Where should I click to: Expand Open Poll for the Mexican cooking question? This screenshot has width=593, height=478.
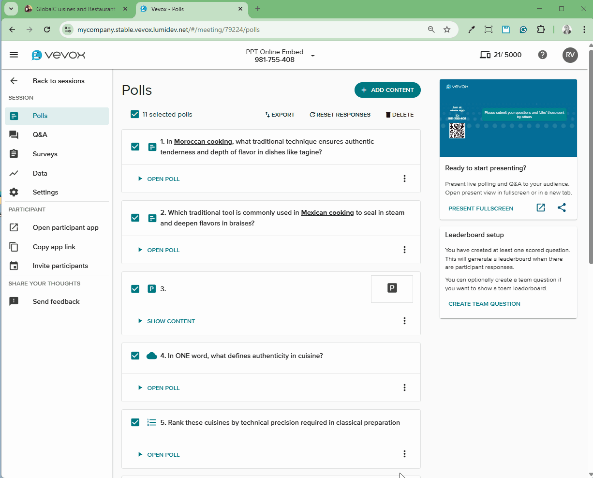tap(160, 250)
